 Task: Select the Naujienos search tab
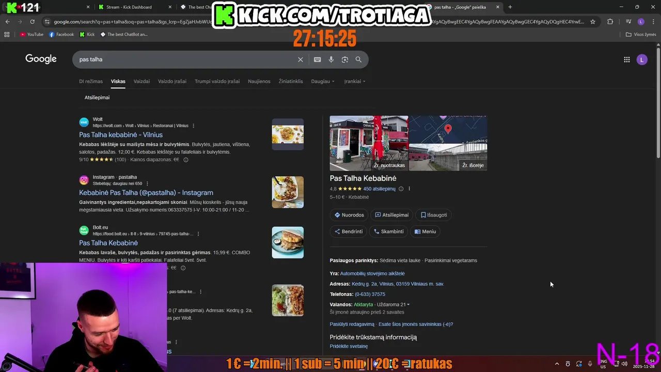[259, 81]
